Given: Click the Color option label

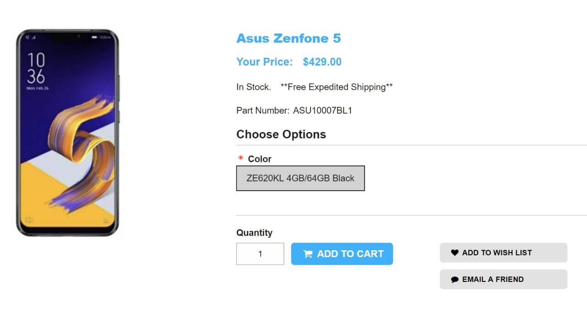Looking at the screenshot, I should [260, 159].
